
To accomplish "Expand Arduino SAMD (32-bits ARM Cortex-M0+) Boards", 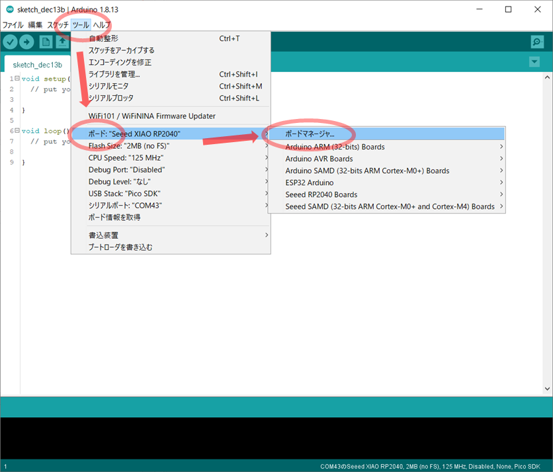I will [x=386, y=171].
